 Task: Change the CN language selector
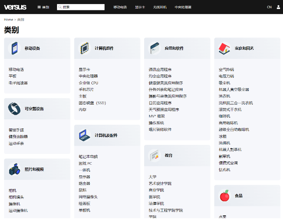269,7
